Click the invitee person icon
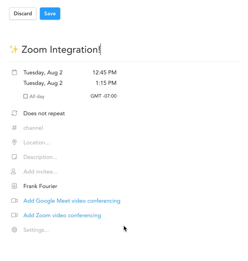 [x=13, y=172]
